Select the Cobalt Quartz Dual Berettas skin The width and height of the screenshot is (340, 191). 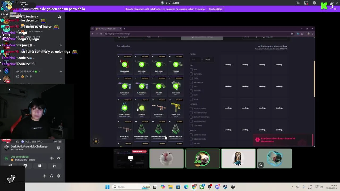[125, 108]
